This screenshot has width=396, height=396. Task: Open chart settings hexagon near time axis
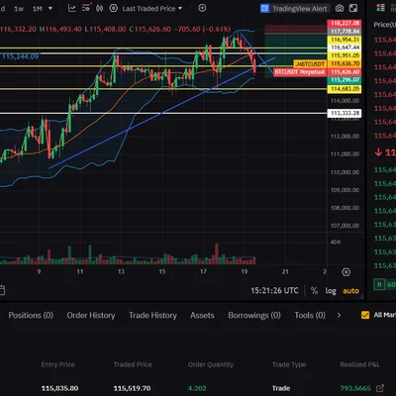coord(346,272)
